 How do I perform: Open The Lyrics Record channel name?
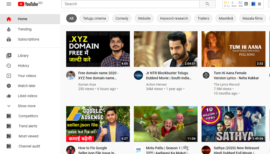227,84
